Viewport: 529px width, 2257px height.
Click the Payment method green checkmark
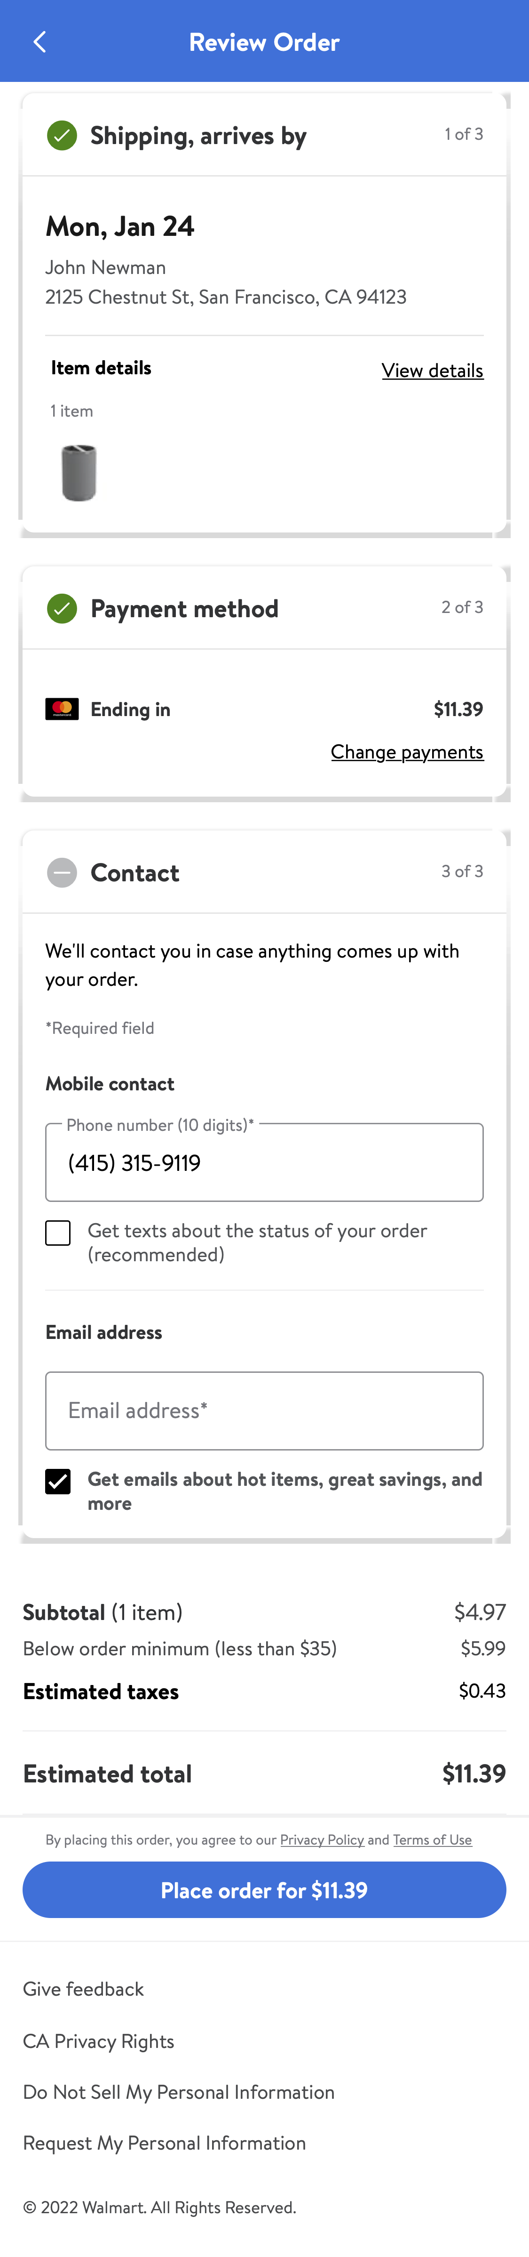click(61, 609)
